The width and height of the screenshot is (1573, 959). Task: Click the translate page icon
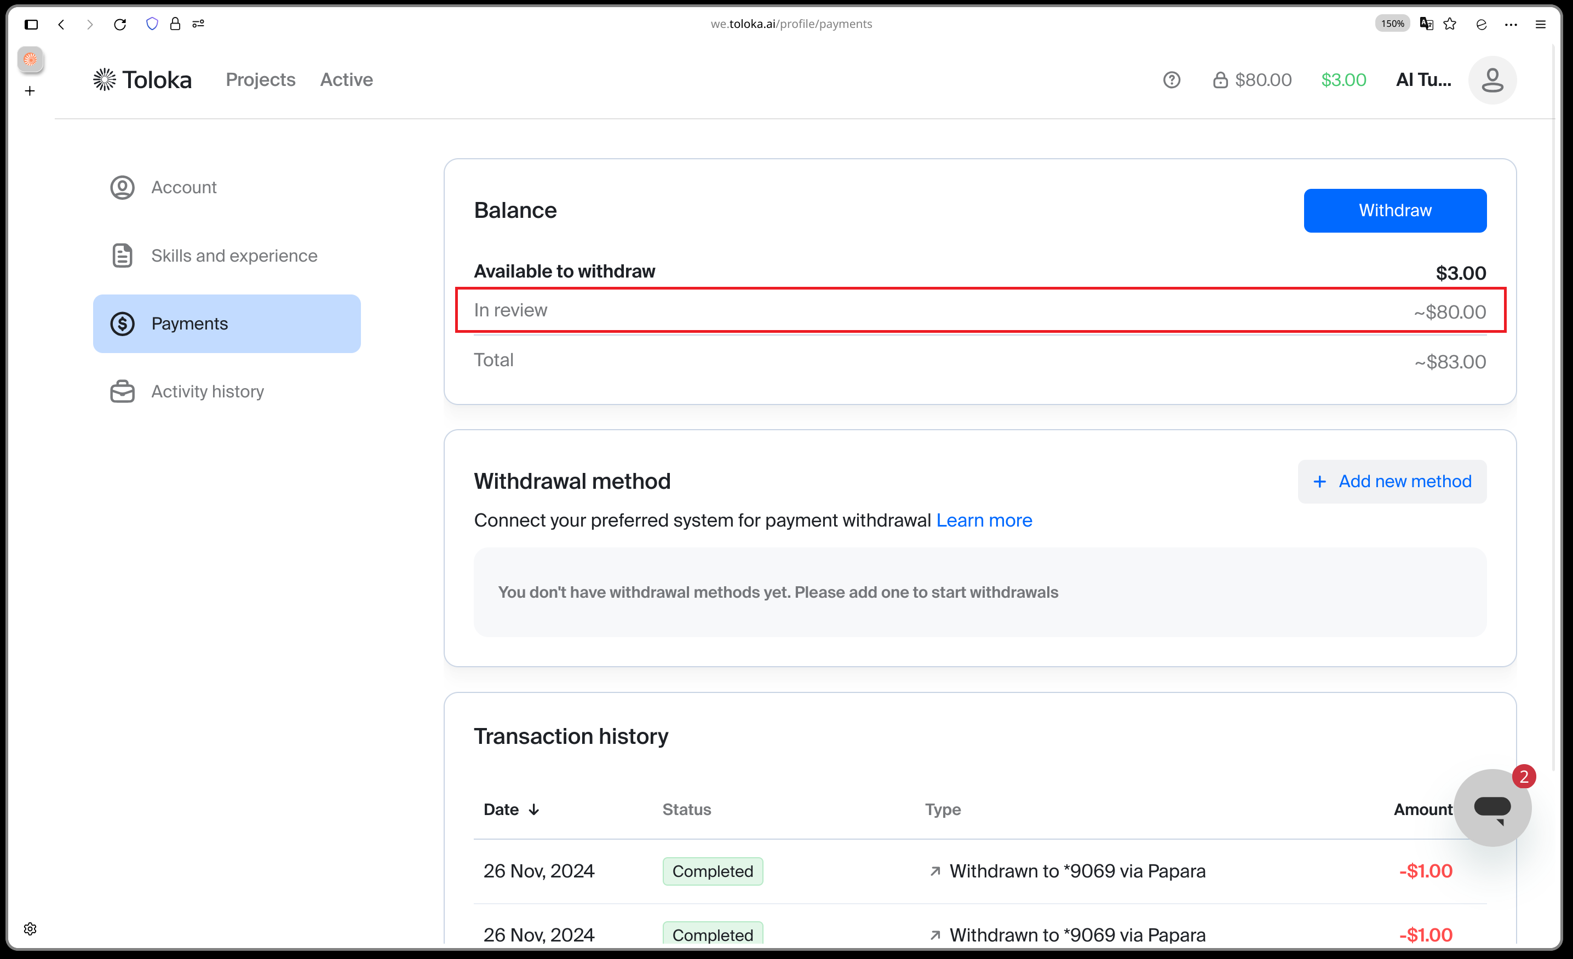click(1426, 24)
